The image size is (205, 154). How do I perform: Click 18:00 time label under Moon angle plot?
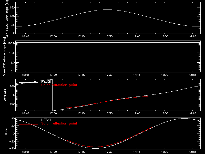(x=165, y=75)
